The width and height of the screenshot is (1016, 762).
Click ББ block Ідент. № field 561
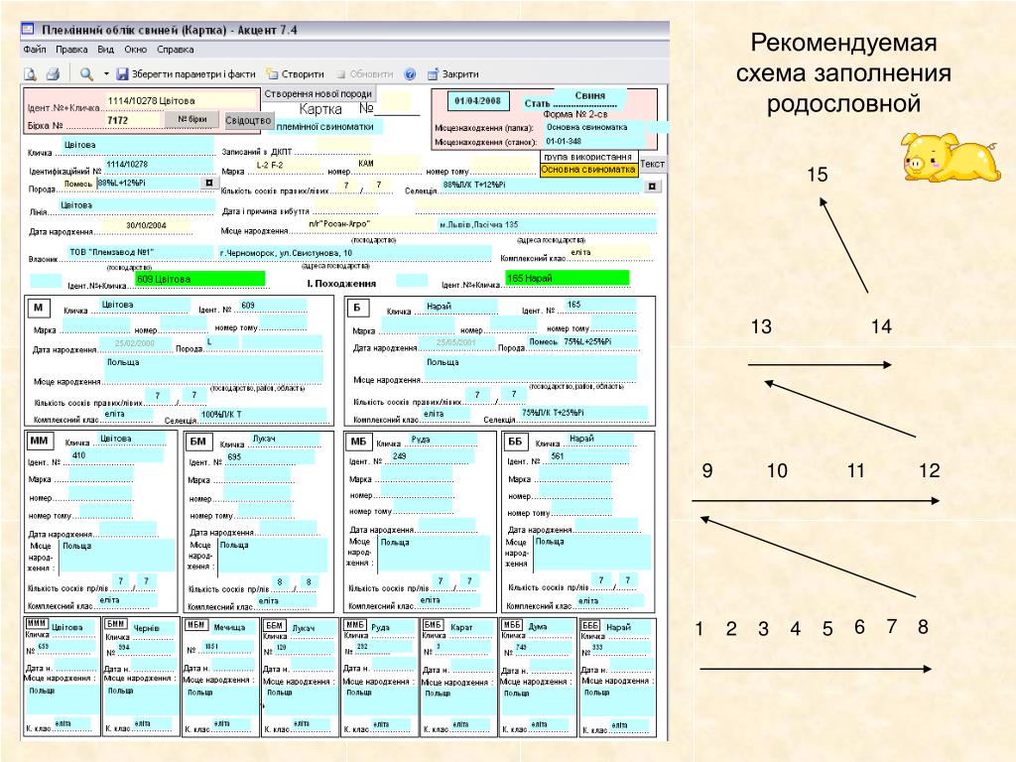[x=587, y=456]
